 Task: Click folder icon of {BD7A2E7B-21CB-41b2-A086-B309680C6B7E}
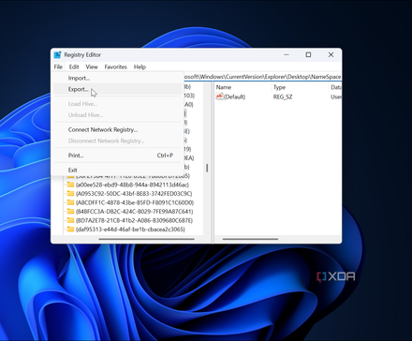pyautogui.click(x=71, y=220)
